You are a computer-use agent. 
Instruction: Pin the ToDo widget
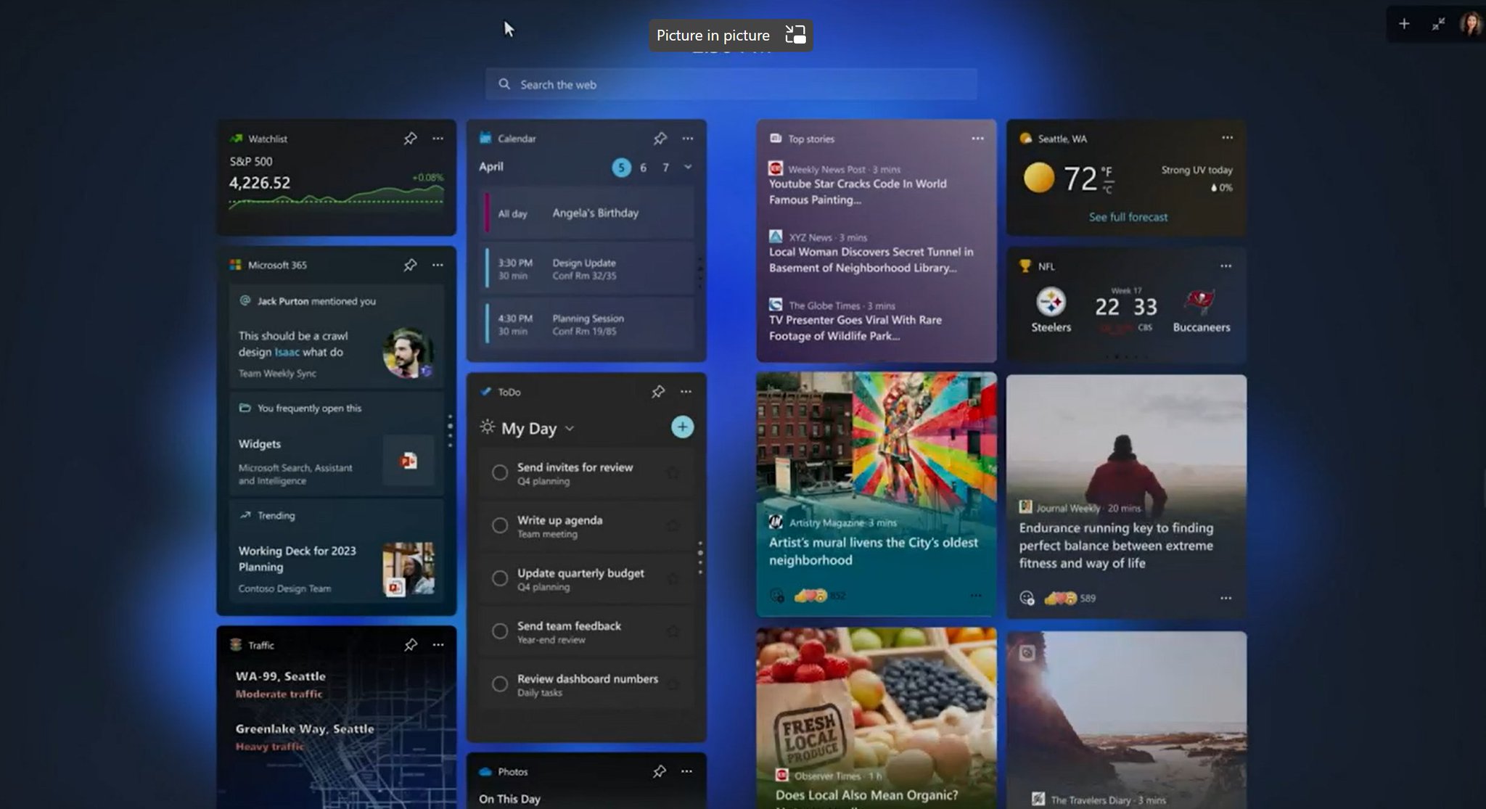658,391
